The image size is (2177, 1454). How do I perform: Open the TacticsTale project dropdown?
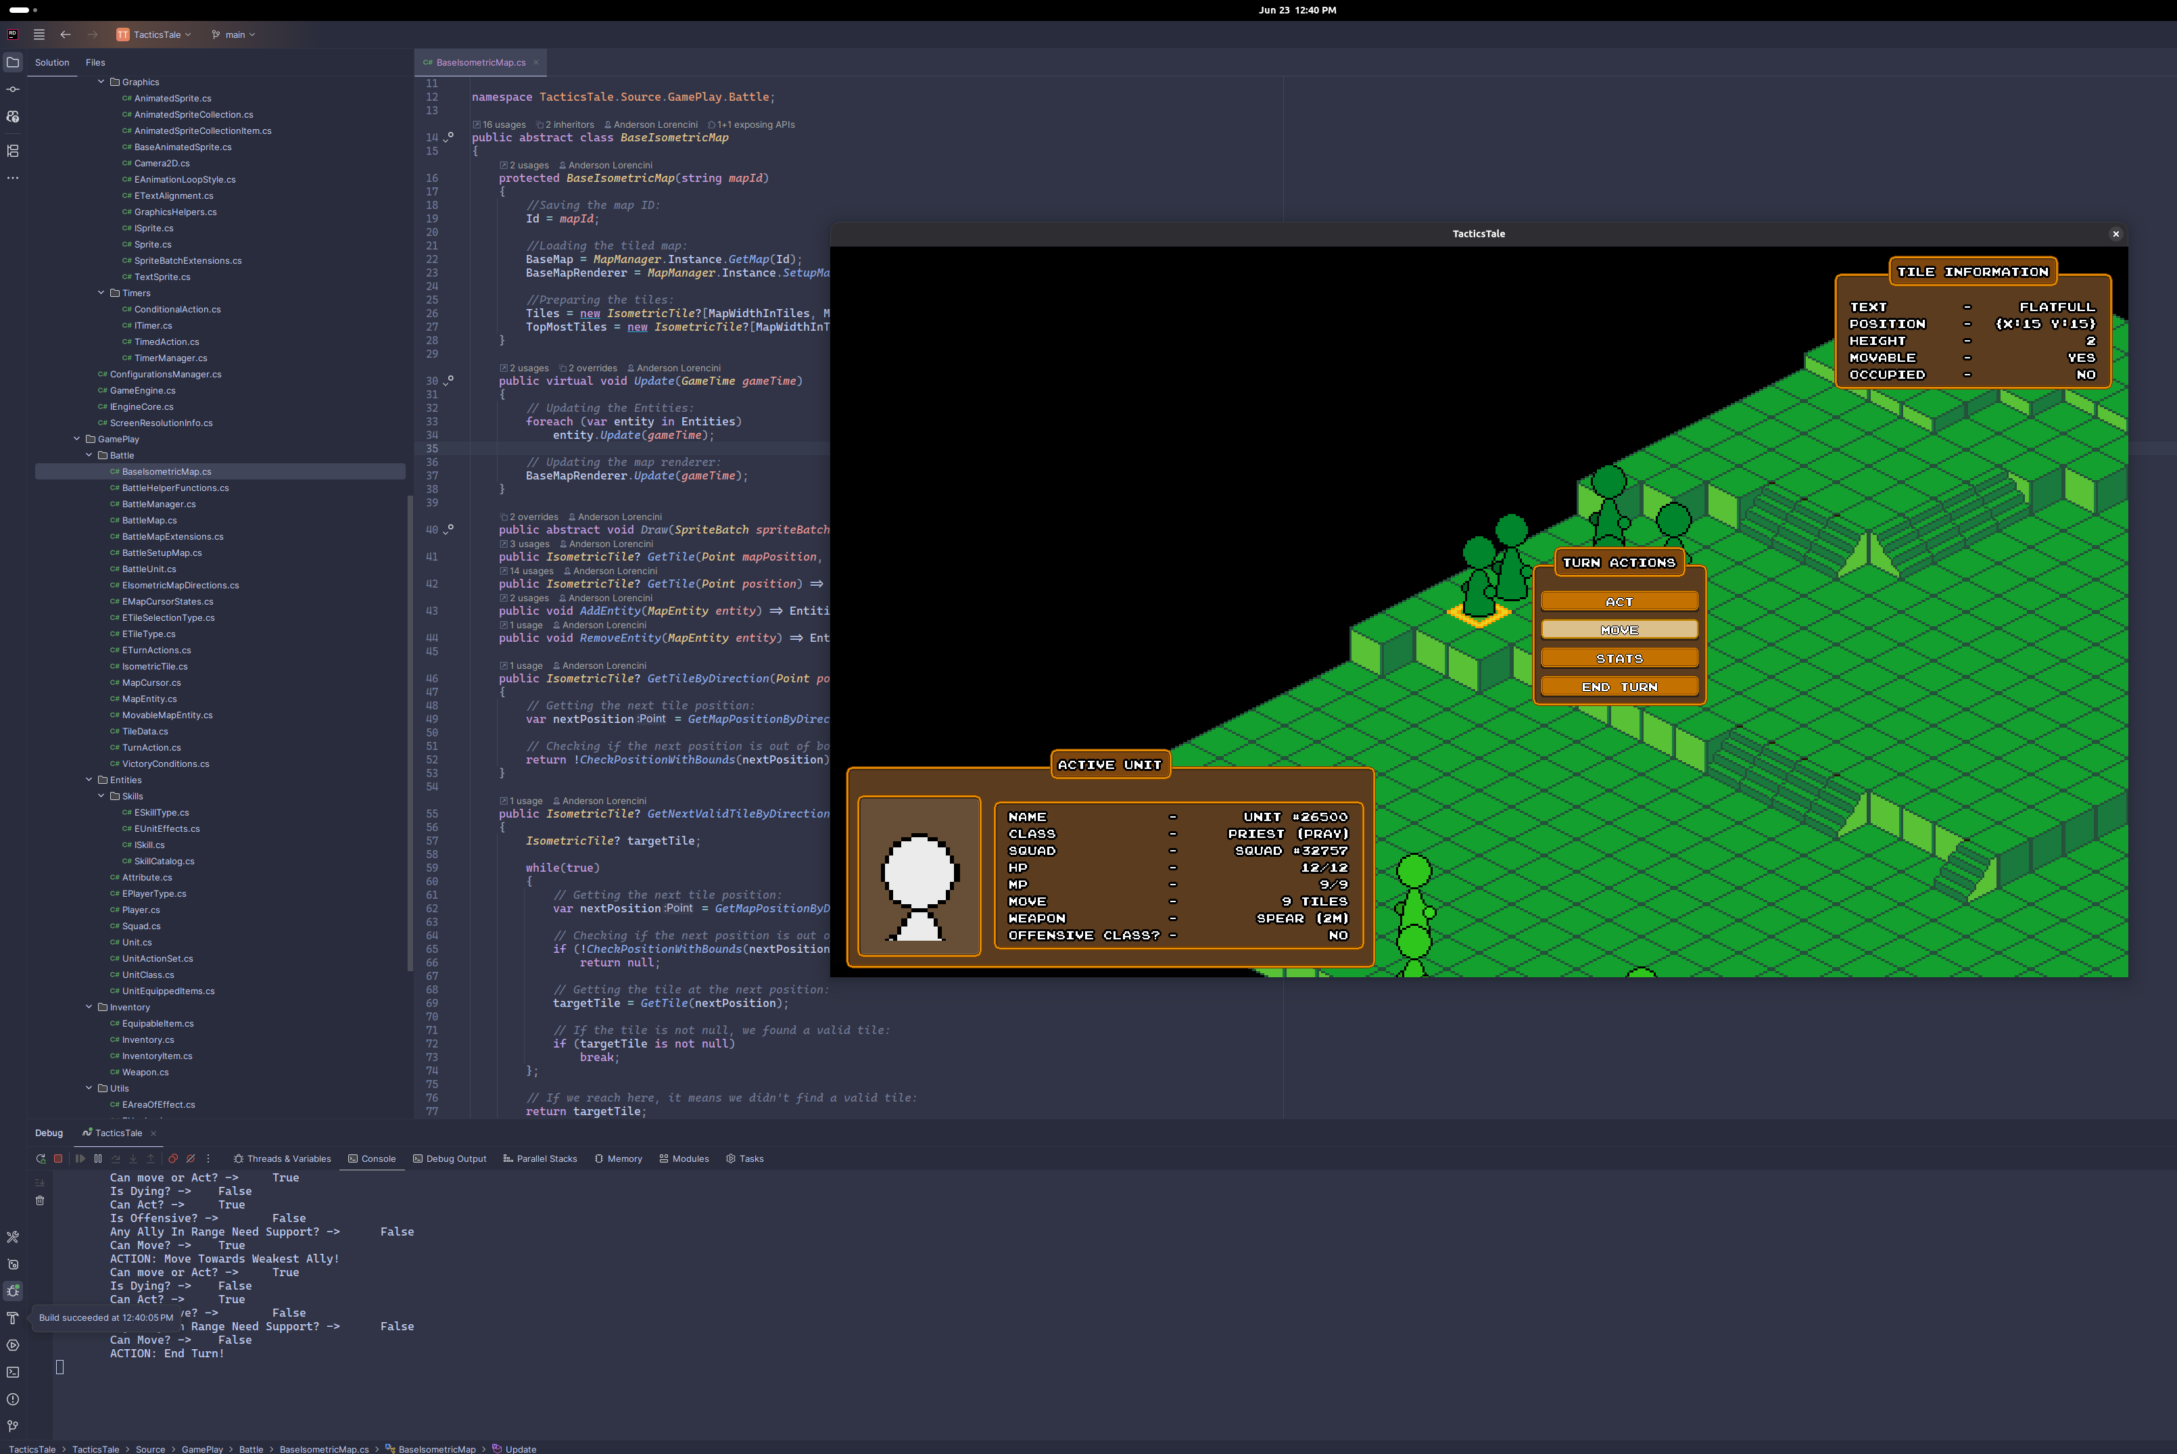click(x=154, y=34)
